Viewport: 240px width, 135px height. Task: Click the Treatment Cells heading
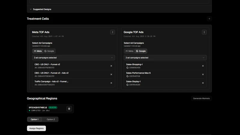pyautogui.click(x=38, y=19)
